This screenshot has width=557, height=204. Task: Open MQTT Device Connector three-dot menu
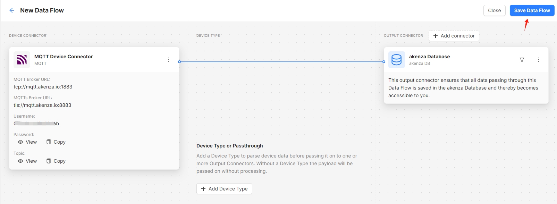point(168,60)
